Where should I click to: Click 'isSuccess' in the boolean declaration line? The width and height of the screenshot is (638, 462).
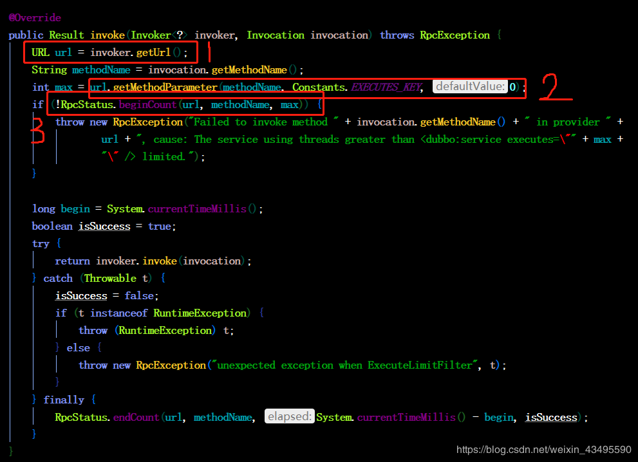[104, 226]
